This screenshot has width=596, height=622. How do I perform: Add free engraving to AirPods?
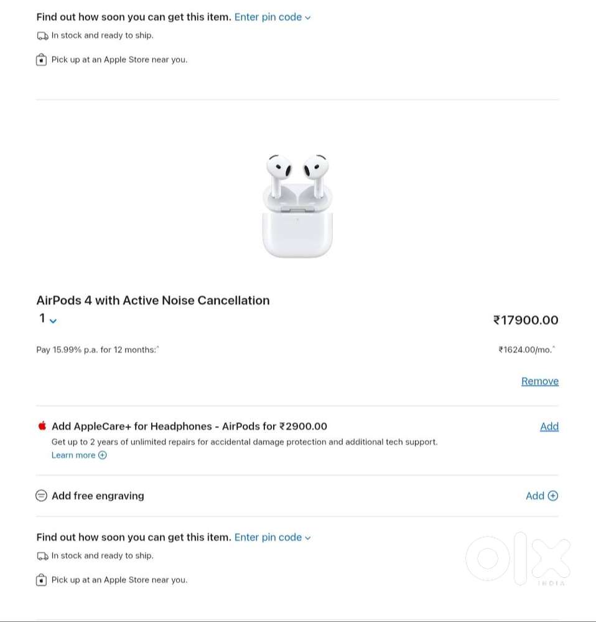click(535, 496)
